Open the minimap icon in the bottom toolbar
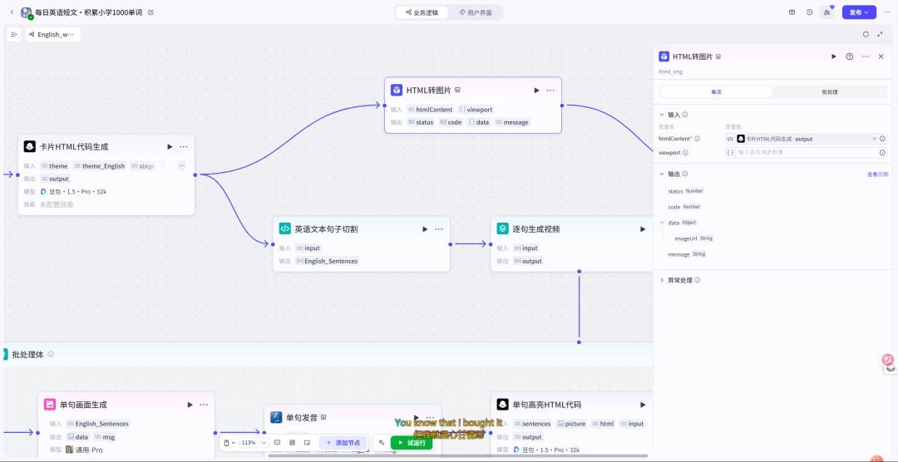The width and height of the screenshot is (898, 462). (x=307, y=443)
